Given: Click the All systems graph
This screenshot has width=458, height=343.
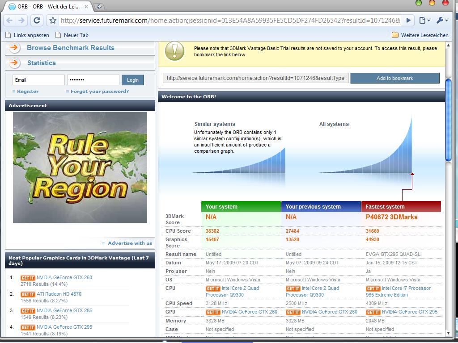Looking at the screenshot, I should pyautogui.click(x=365, y=144).
